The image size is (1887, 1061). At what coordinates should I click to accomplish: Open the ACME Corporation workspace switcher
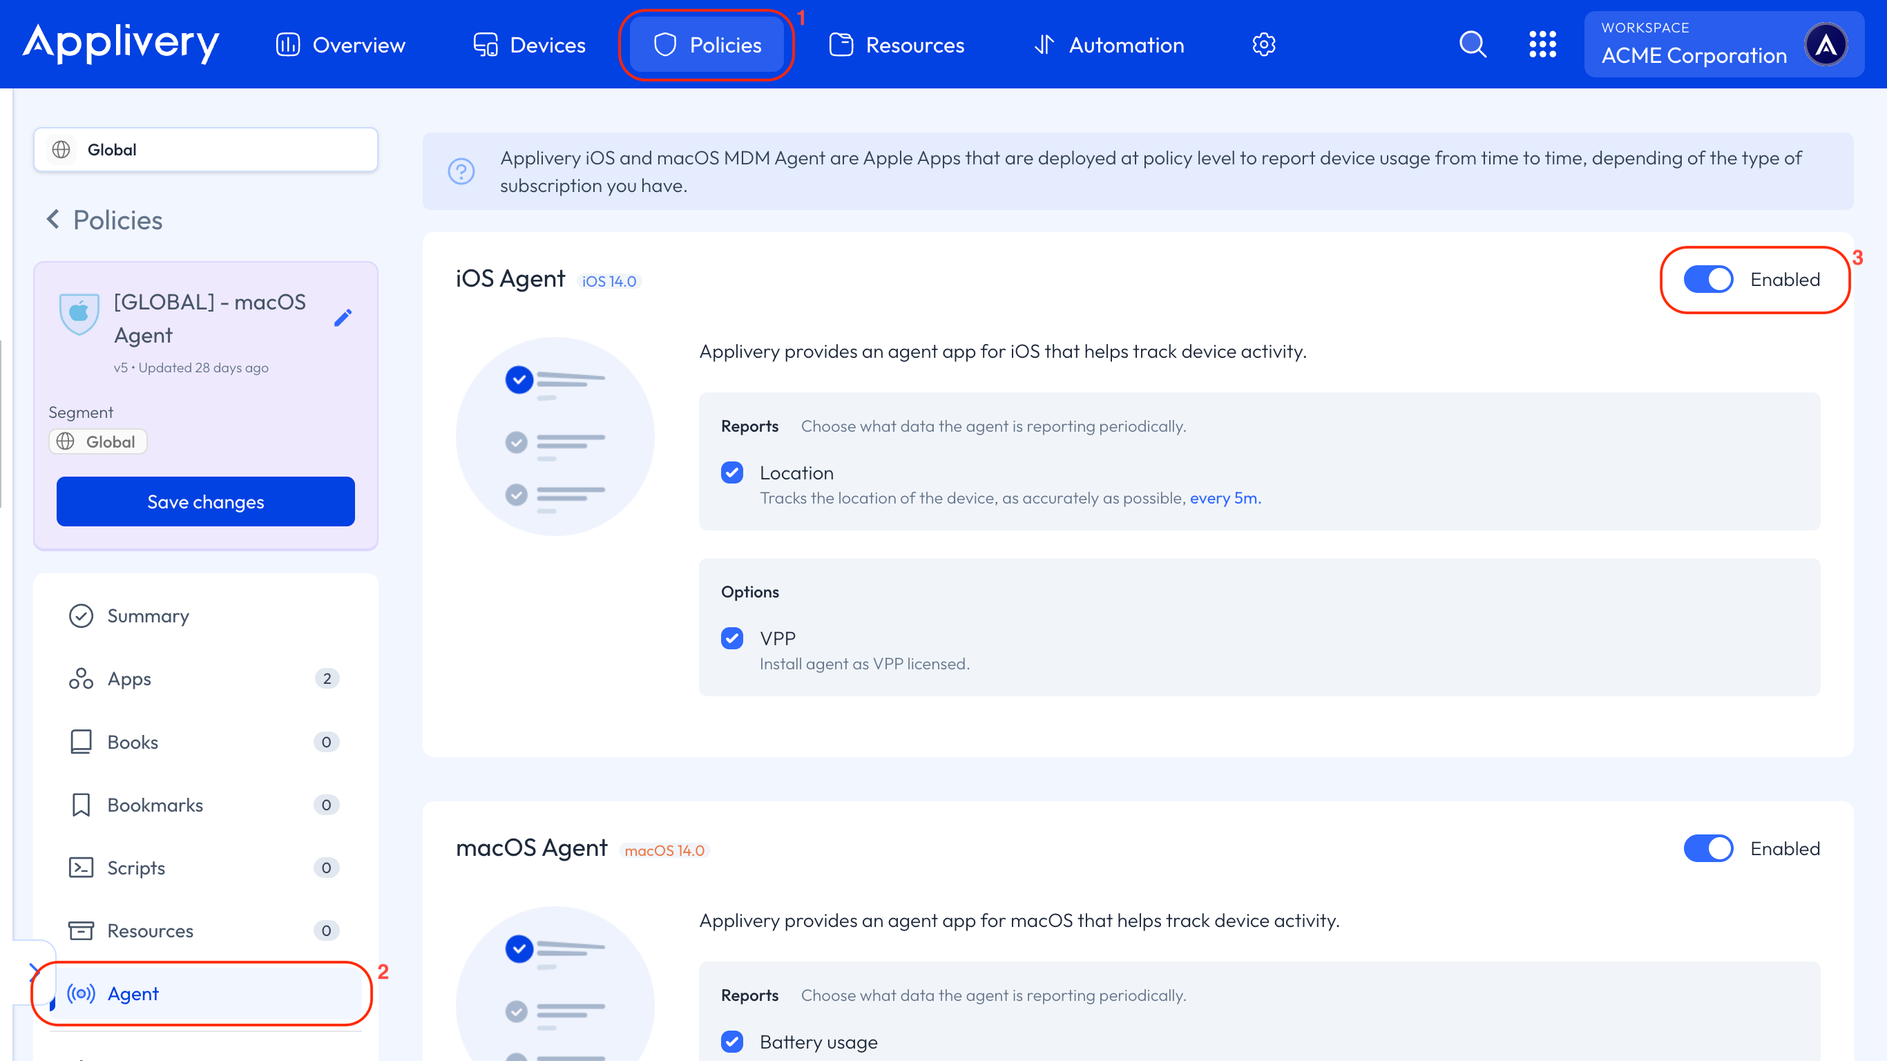1723,44
